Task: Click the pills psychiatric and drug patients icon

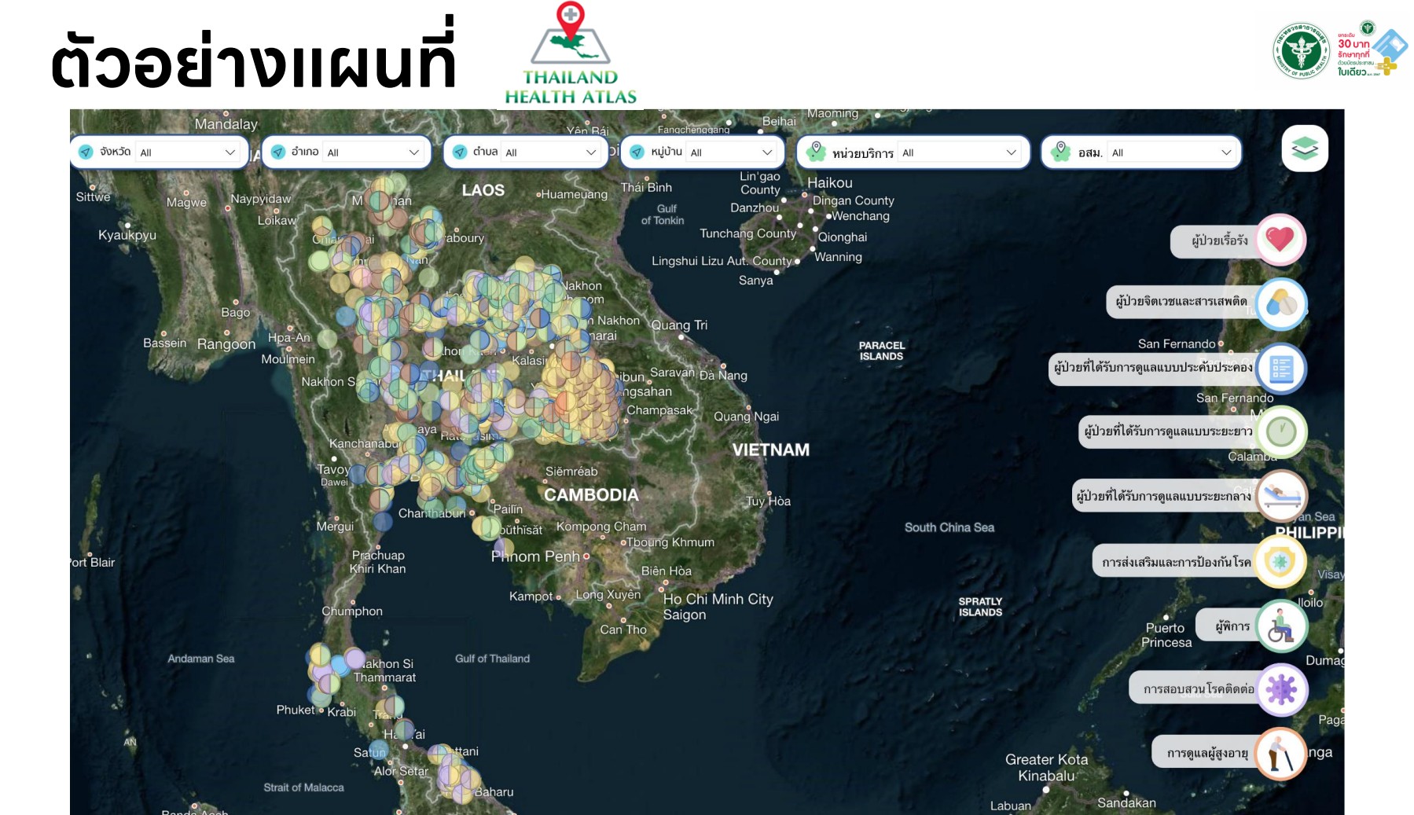Action: 1281,303
